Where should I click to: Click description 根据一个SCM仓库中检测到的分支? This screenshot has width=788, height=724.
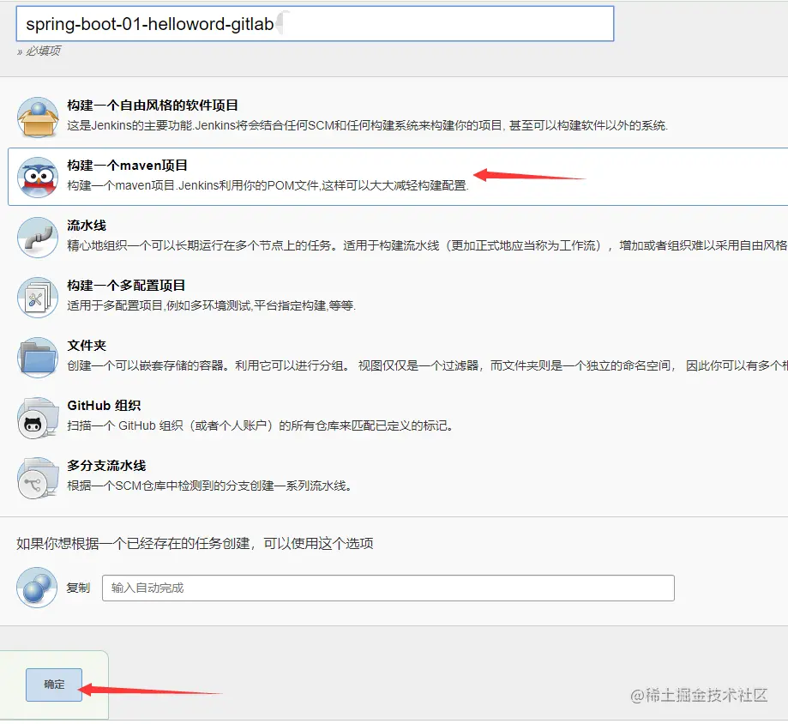(x=209, y=486)
